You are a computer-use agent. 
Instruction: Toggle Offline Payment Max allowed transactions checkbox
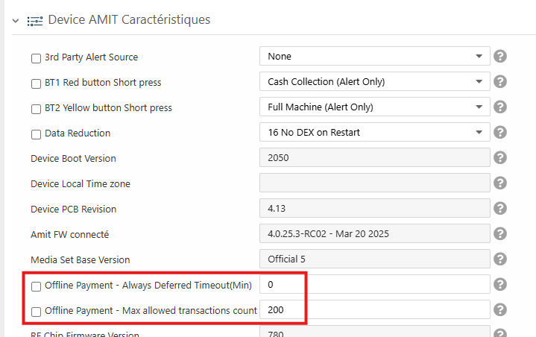[36, 312]
